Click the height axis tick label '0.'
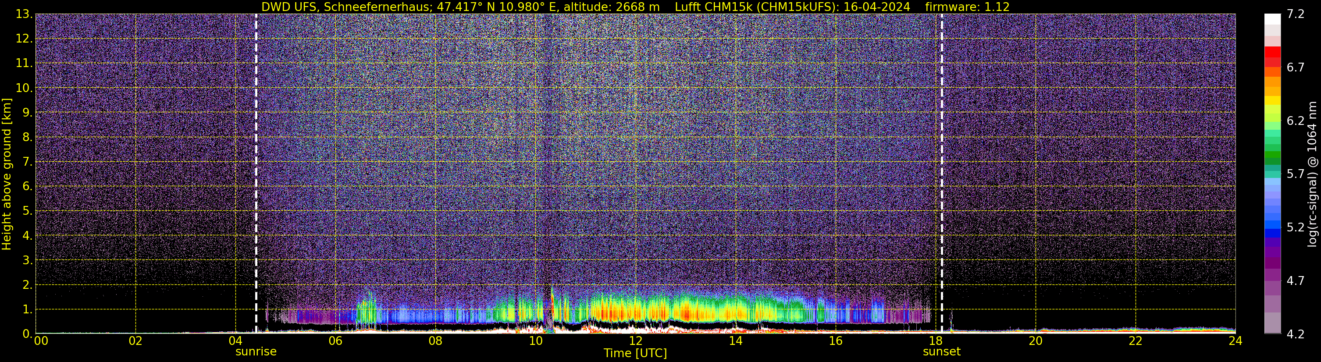The image size is (1321, 362). pyautogui.click(x=27, y=334)
